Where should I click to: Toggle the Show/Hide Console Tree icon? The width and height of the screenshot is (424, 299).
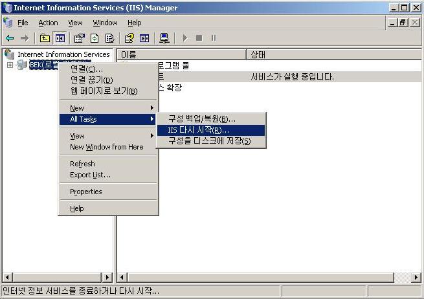[x=60, y=38]
